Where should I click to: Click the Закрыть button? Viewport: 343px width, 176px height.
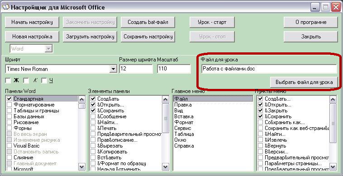tap(310, 37)
